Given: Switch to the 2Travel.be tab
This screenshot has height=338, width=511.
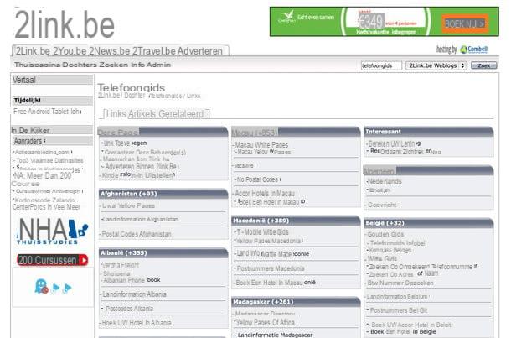Looking at the screenshot, I should 154,51.
